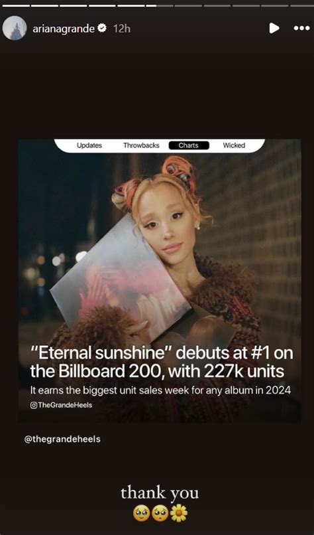
Task: Click the sixth partially filled progress segment
Action: point(160,5)
